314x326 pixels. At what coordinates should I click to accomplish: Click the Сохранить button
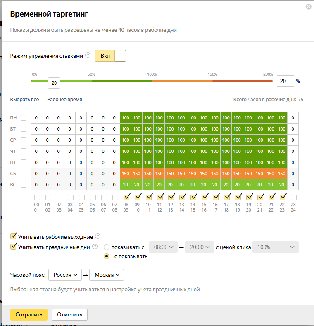(x=29, y=314)
